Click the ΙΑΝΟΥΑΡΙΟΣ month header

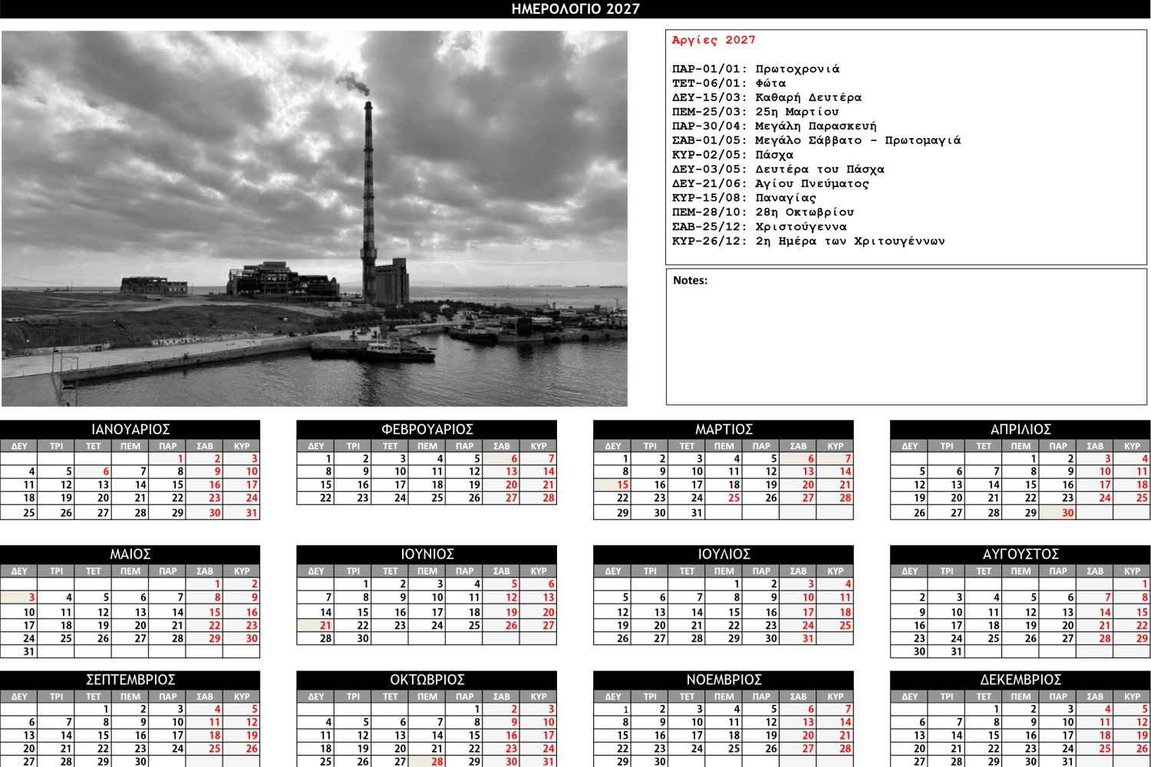pos(130,430)
